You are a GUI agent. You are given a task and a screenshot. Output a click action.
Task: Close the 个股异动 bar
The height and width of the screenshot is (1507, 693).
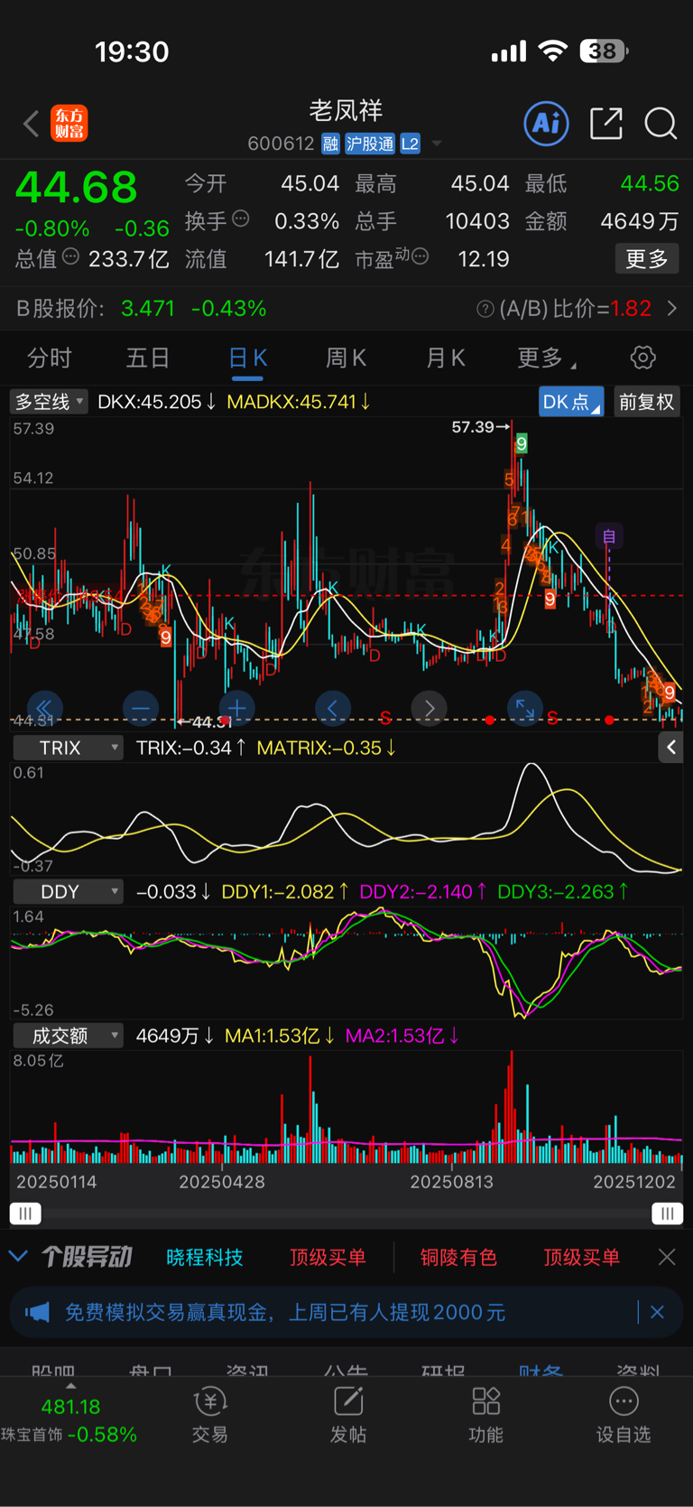tap(667, 1257)
